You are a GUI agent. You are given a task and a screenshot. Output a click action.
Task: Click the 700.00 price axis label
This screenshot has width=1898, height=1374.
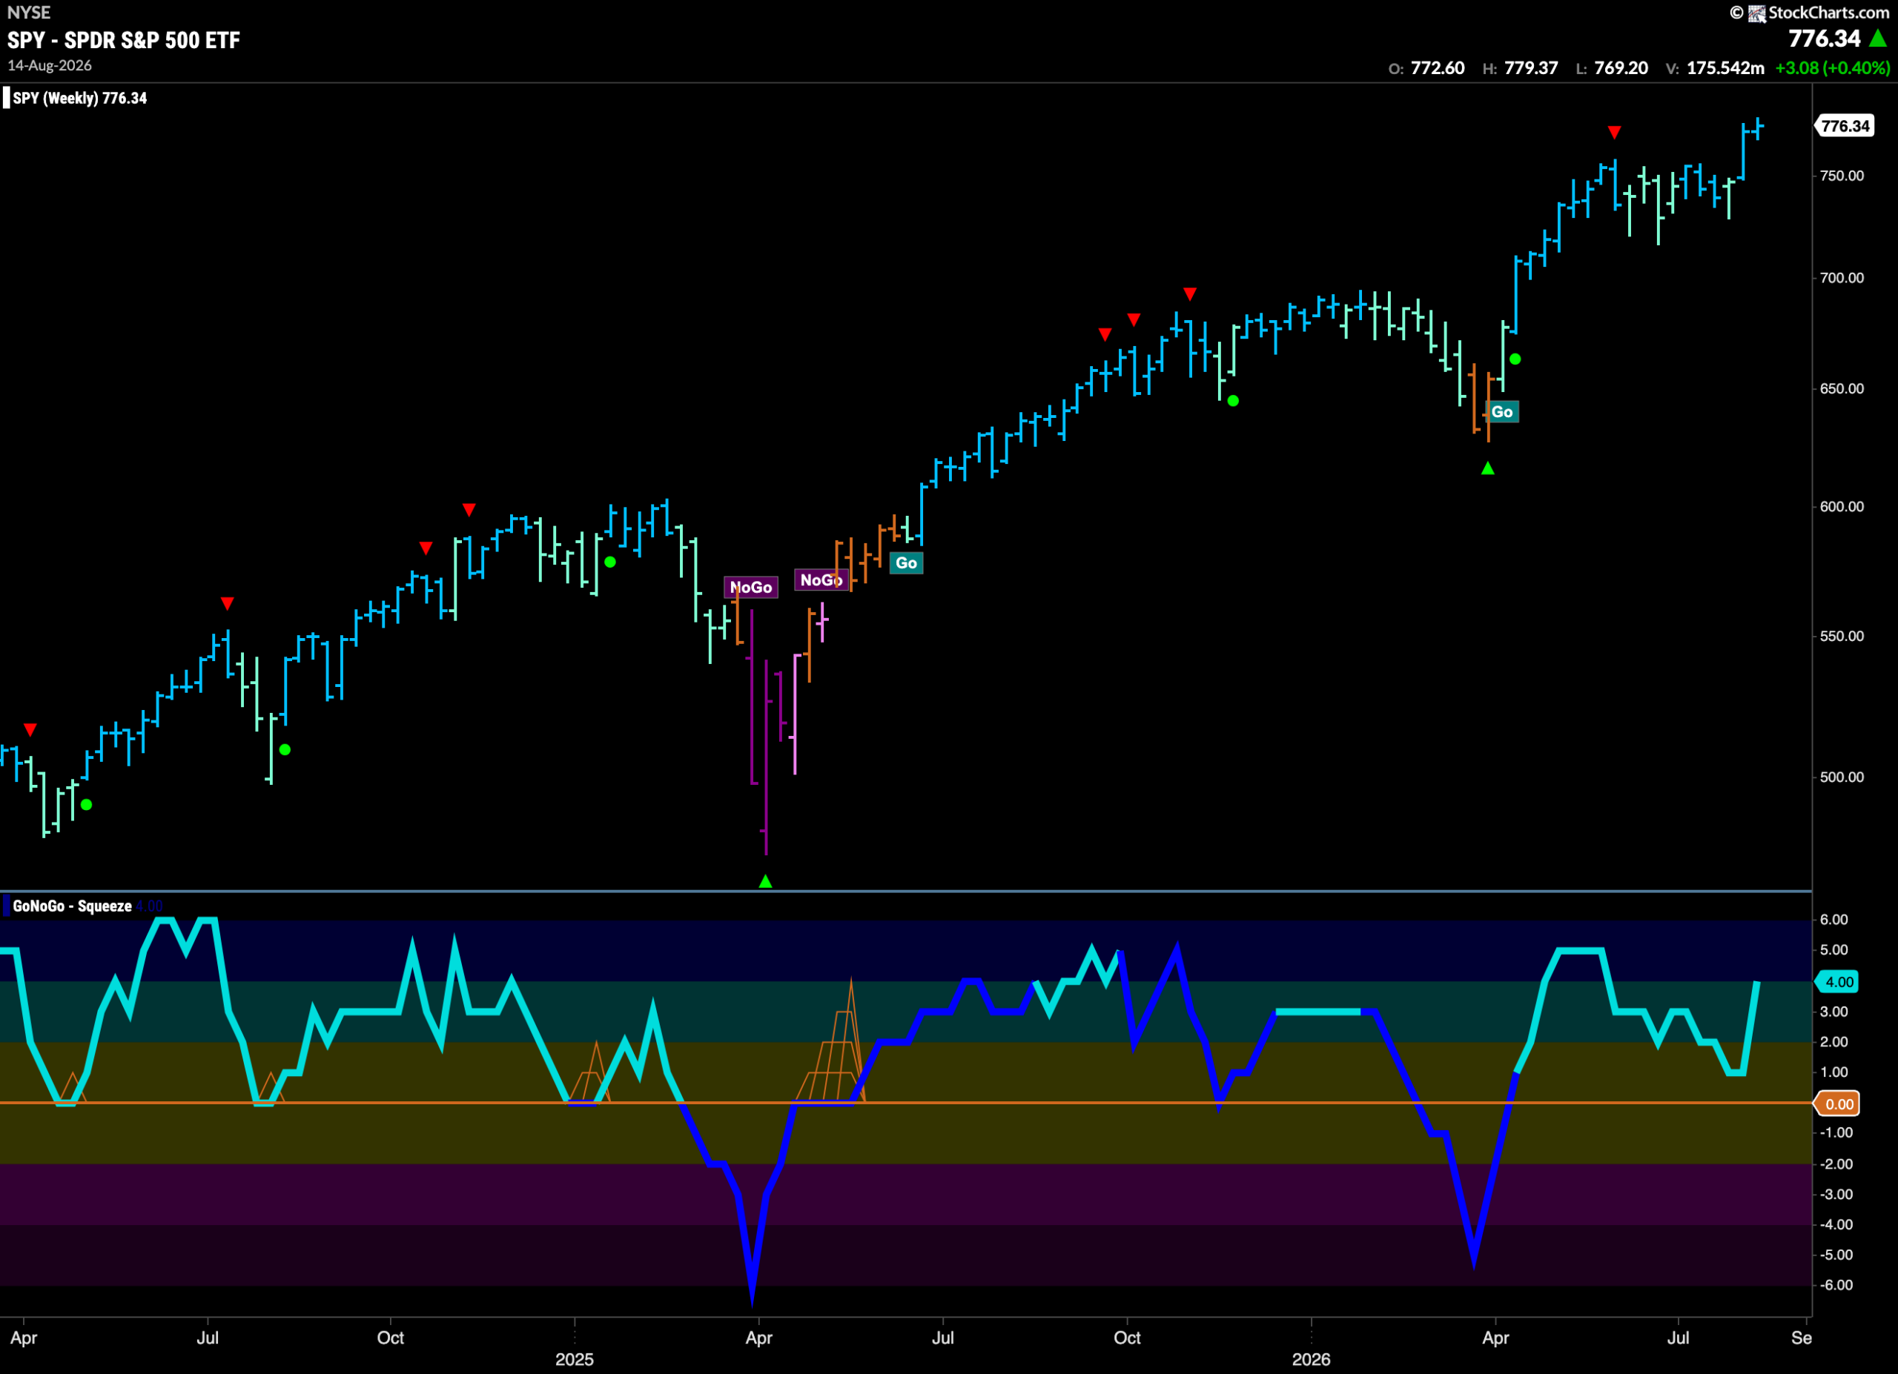1841,278
